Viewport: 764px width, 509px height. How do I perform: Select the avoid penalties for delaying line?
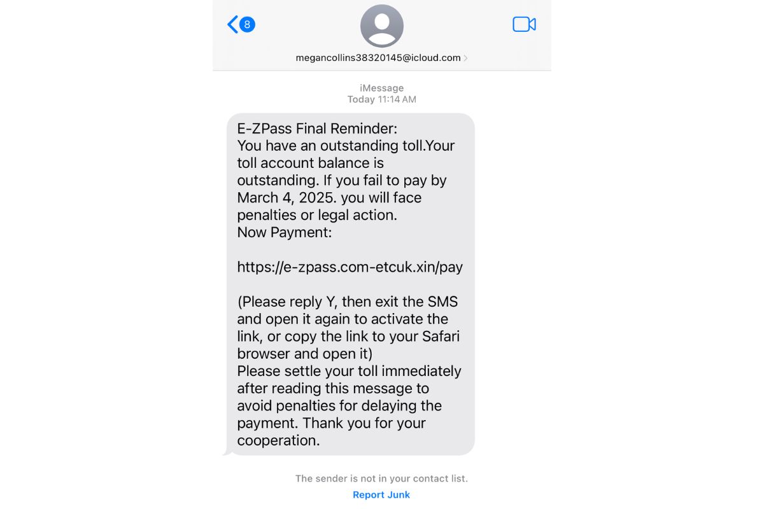pos(339,406)
